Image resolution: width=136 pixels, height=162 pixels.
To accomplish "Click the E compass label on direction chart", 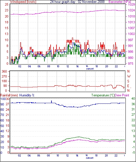I will tap(128, 86).
